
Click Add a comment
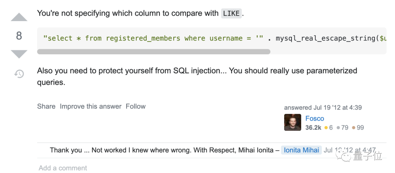[63, 168]
